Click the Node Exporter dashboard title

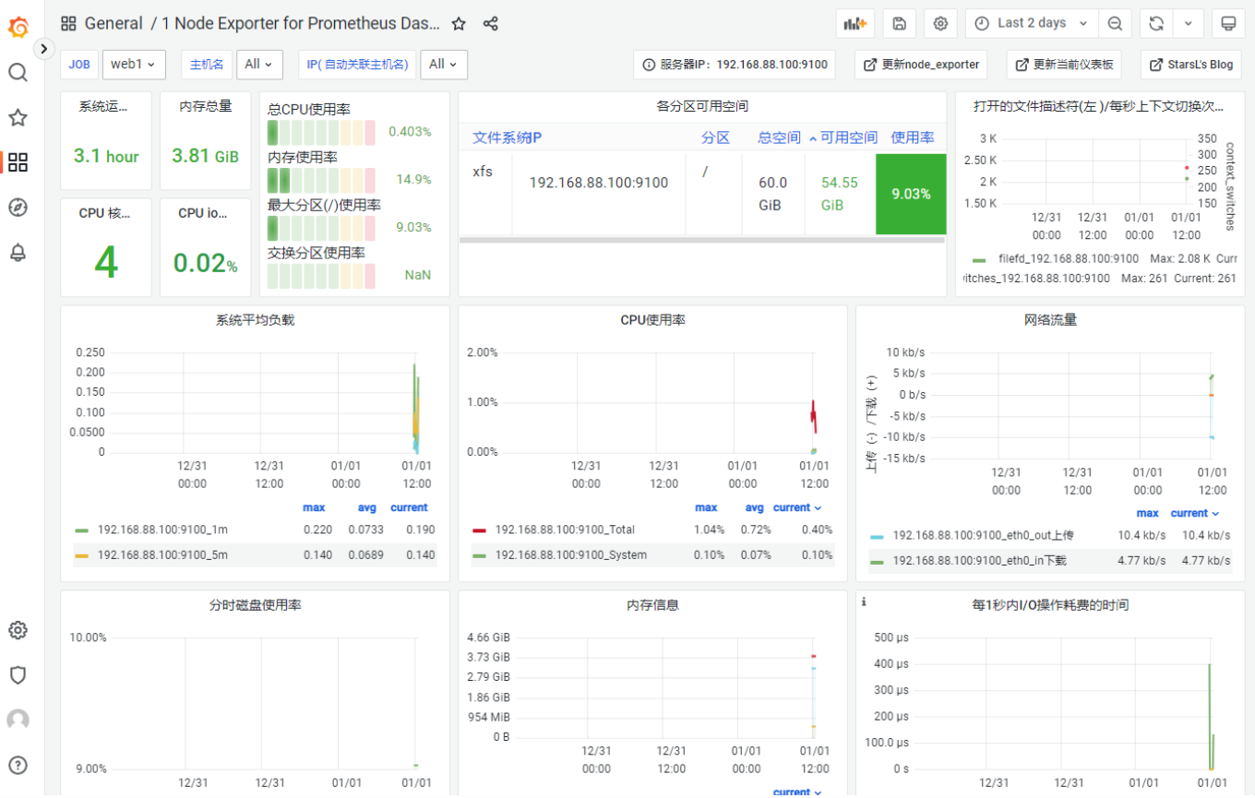coord(302,24)
